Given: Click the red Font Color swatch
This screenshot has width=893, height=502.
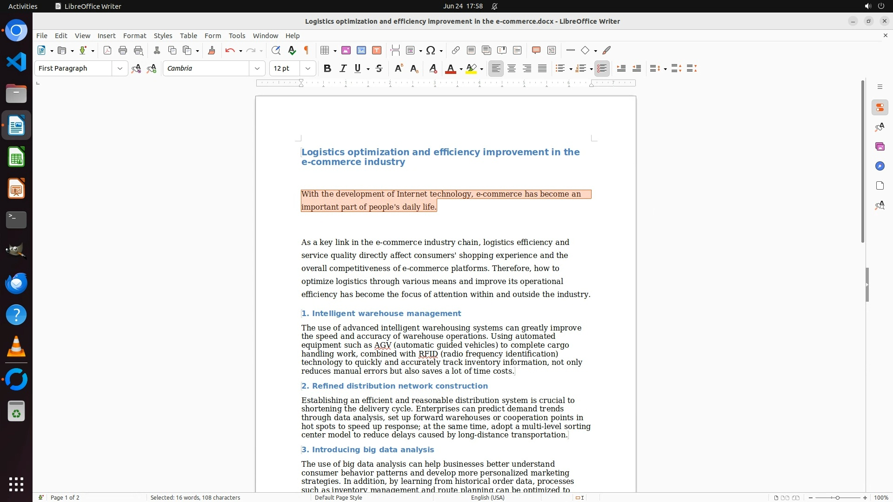Looking at the screenshot, I should pos(450,69).
